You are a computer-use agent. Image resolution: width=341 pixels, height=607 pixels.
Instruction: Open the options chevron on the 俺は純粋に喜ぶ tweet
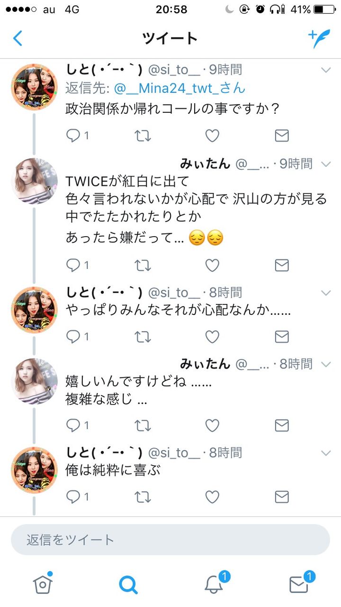(x=326, y=453)
